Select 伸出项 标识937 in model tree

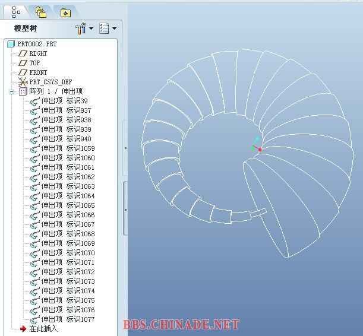tap(66, 110)
